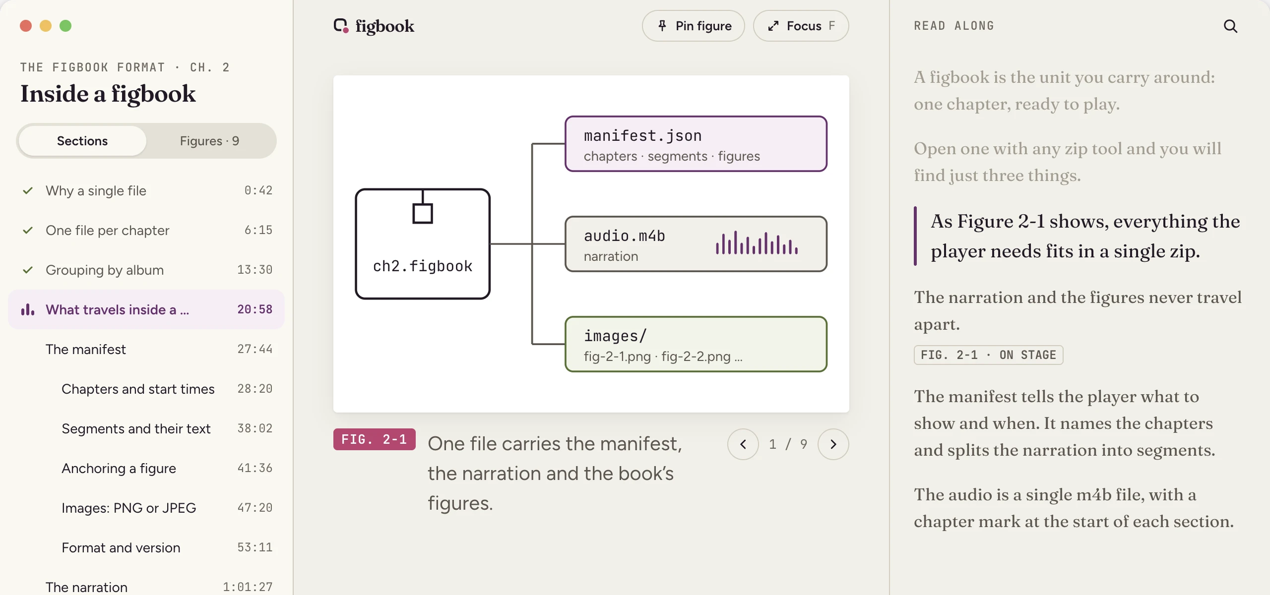Click the ch2.figbook label in the figure

[x=423, y=266]
